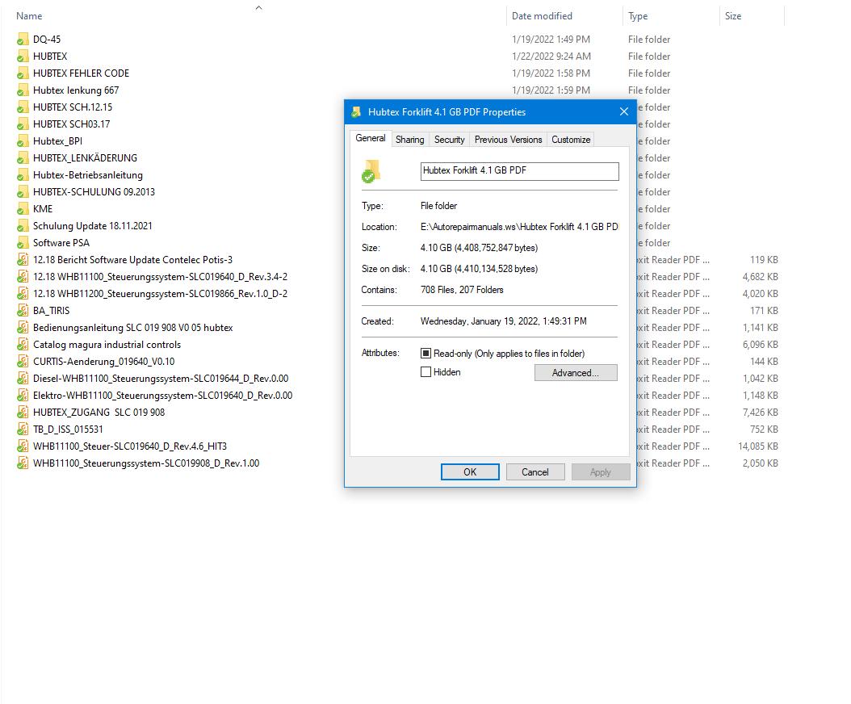Click the CURTIS-Aenderung_019640_V0.10 PDF icon

pyautogui.click(x=23, y=362)
